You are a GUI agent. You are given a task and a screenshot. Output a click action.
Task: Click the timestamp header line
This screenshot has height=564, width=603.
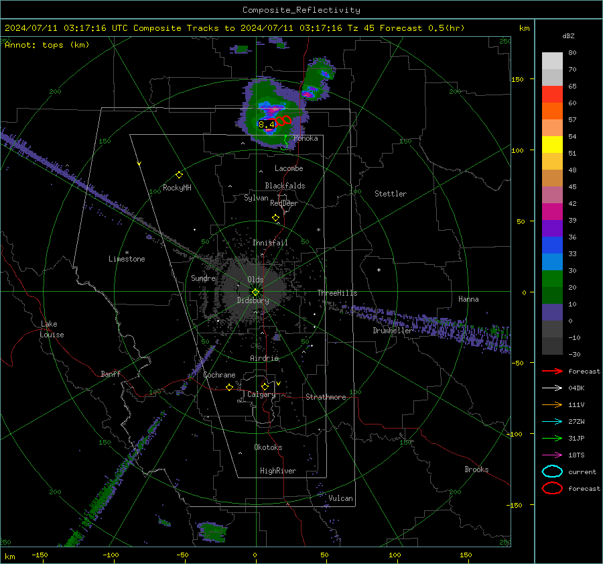click(234, 28)
